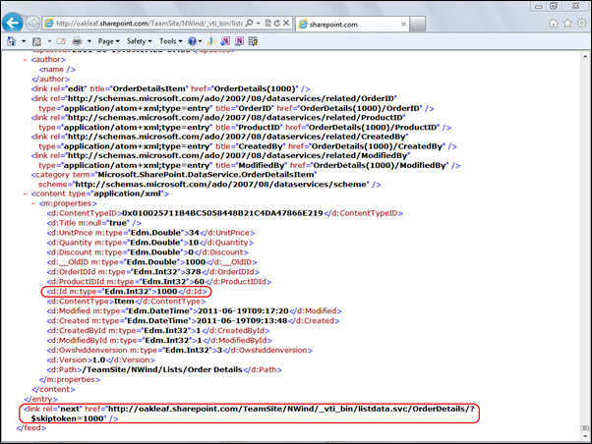This screenshot has width=592, height=444.
Task: Expand the Home button dropdown arrow
Action: click(x=24, y=41)
